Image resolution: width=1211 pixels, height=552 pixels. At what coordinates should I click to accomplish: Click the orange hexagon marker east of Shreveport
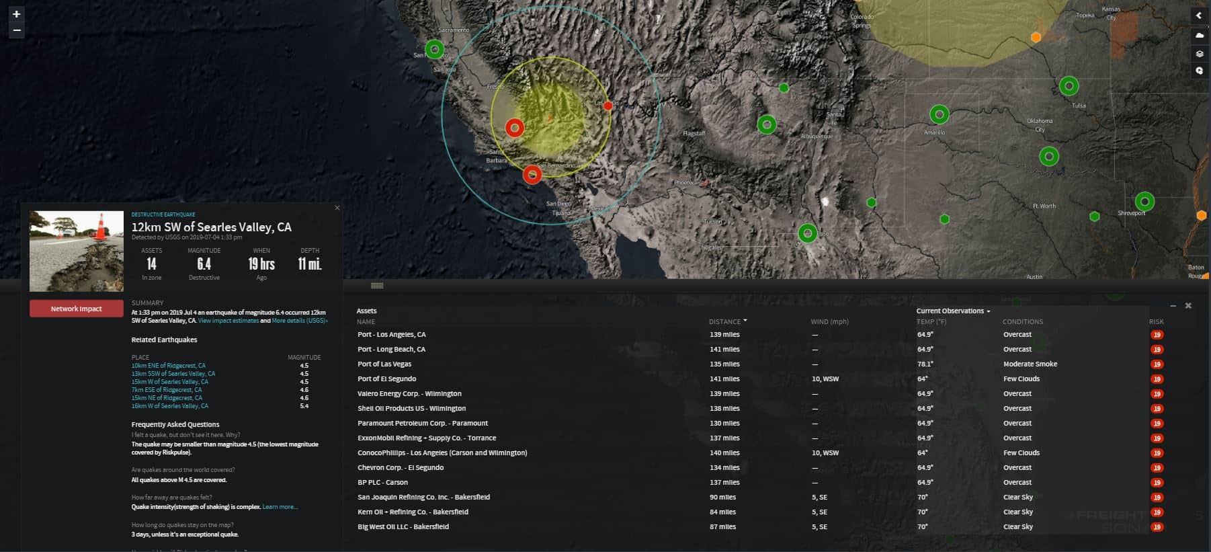click(x=1202, y=216)
